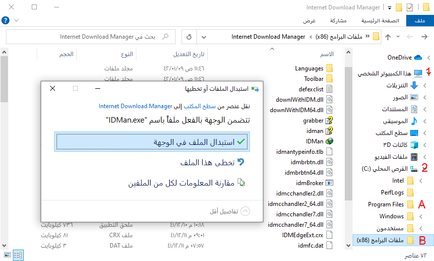Screen dimensions: 434x261
Task: Select the grabber help file icon
Action: click(x=329, y=121)
